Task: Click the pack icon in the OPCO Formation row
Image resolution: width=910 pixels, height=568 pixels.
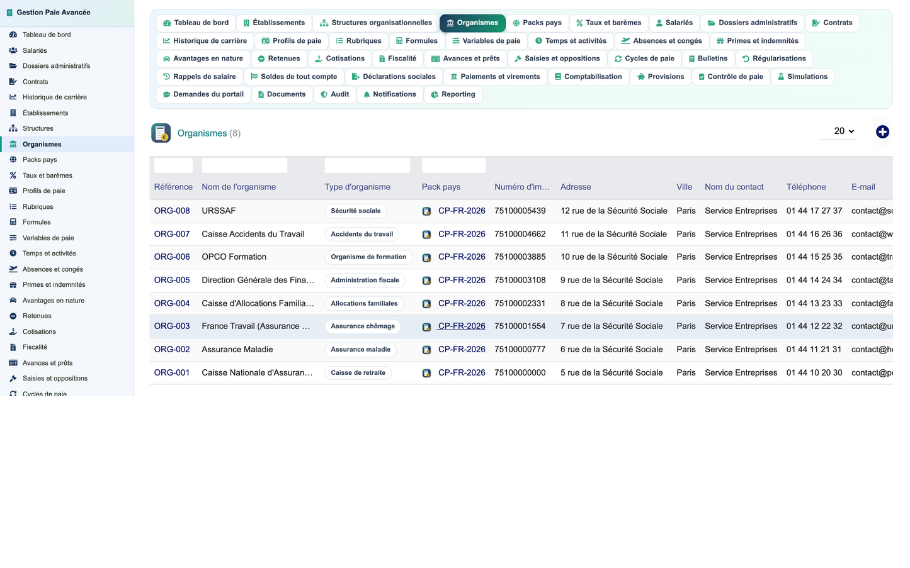Action: pos(426,257)
